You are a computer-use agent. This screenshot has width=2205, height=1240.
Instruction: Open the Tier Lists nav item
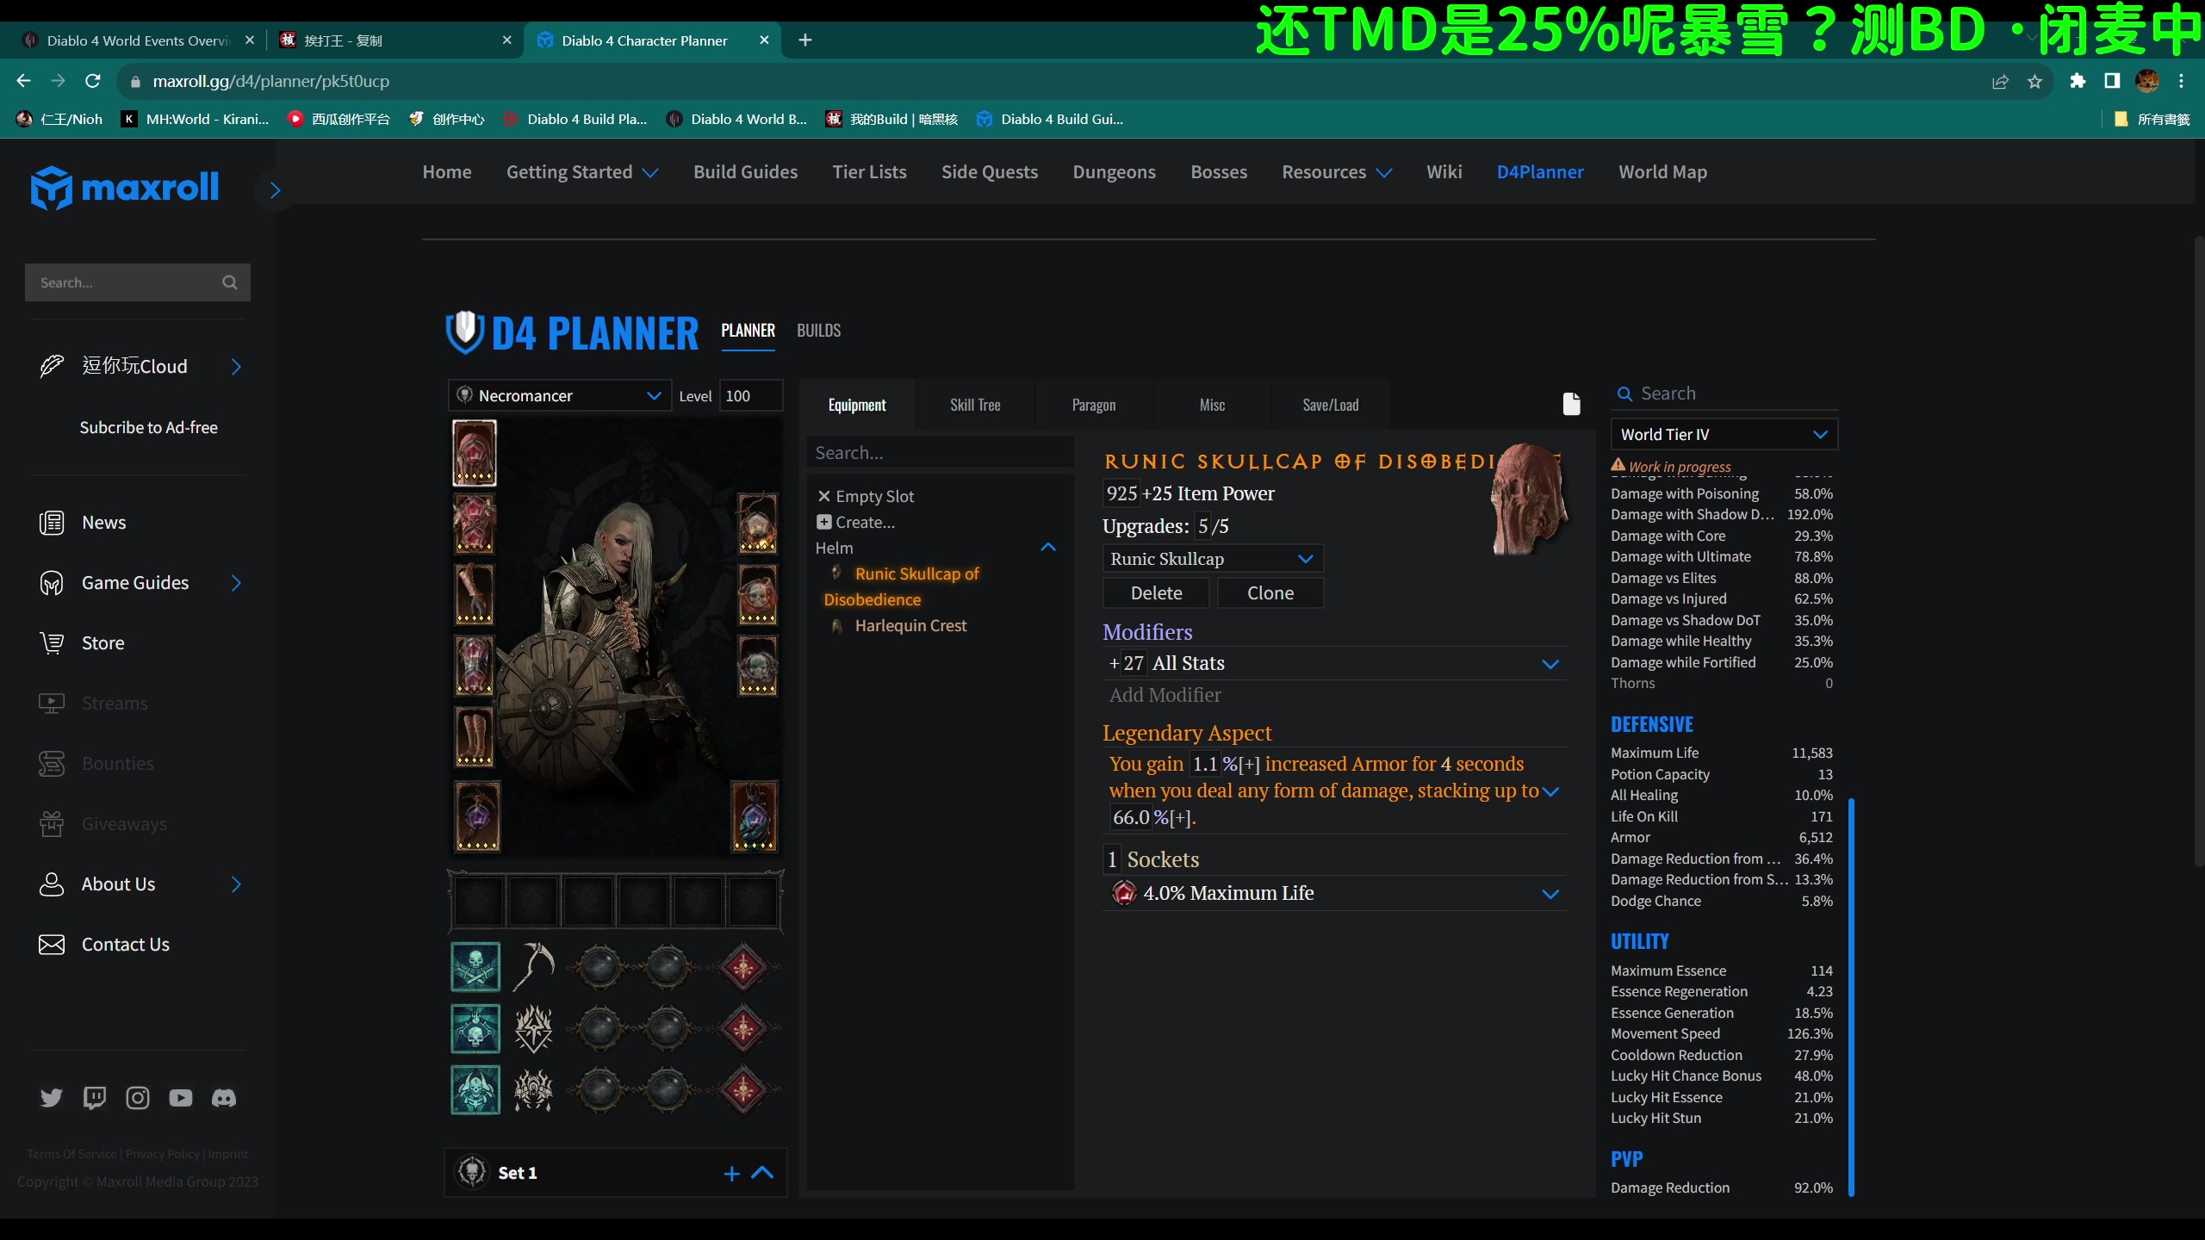pos(869,172)
